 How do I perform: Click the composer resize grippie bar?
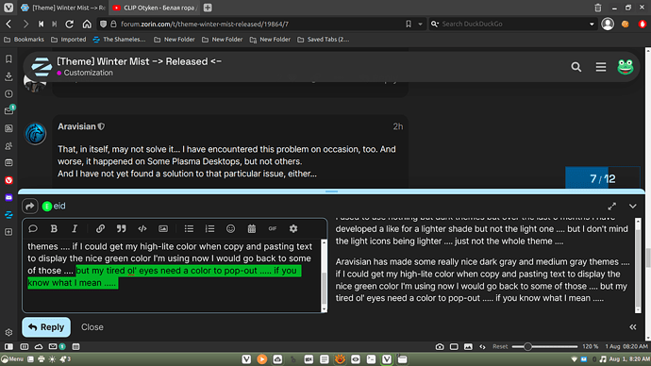331,191
